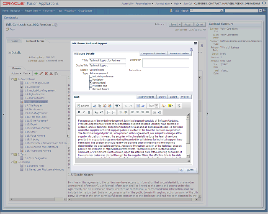Open the Personalization menu
Viewport: 268px width, 214px height.
pos(144,4)
